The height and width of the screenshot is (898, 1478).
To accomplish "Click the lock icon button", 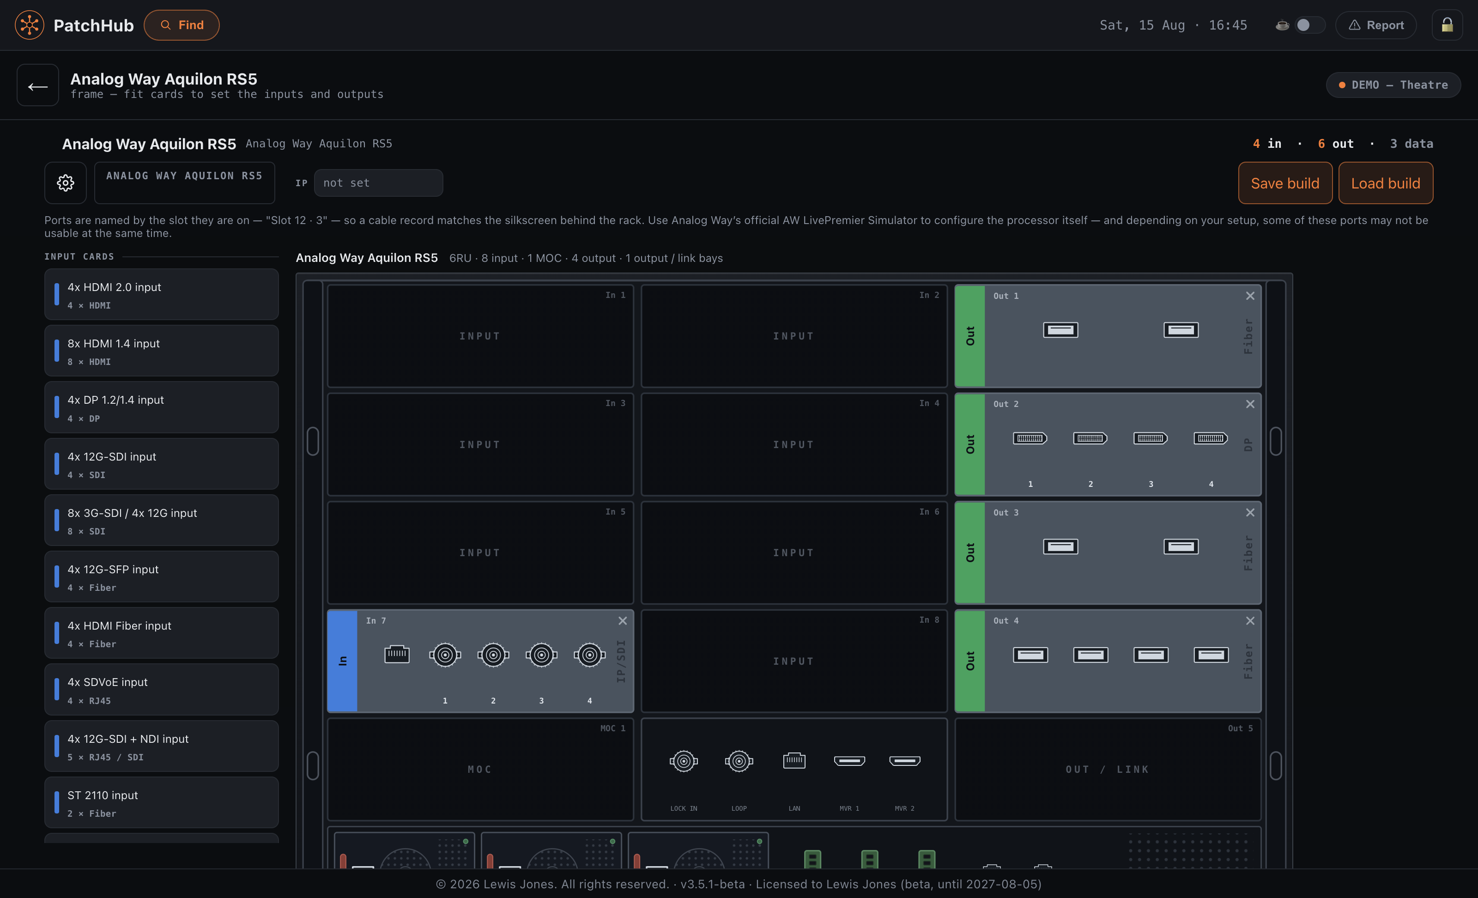I will [1447, 25].
